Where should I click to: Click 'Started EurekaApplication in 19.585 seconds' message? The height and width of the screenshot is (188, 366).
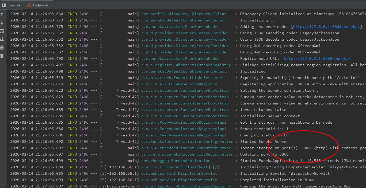(x=303, y=161)
